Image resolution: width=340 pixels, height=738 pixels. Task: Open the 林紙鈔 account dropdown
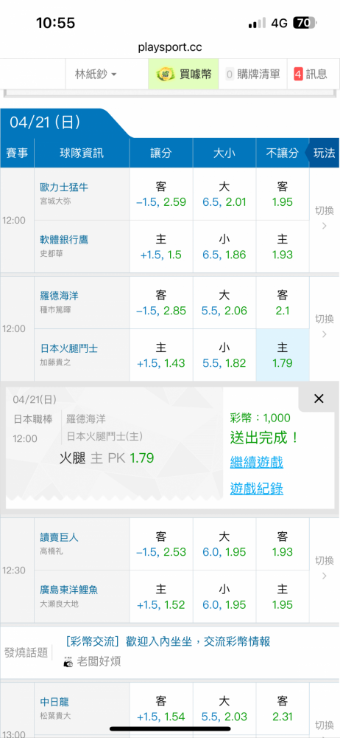(96, 74)
